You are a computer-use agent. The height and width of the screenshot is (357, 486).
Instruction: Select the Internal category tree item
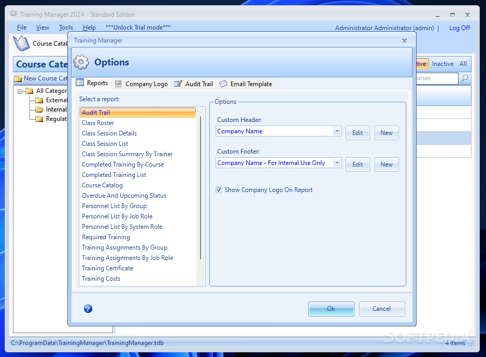[56, 109]
